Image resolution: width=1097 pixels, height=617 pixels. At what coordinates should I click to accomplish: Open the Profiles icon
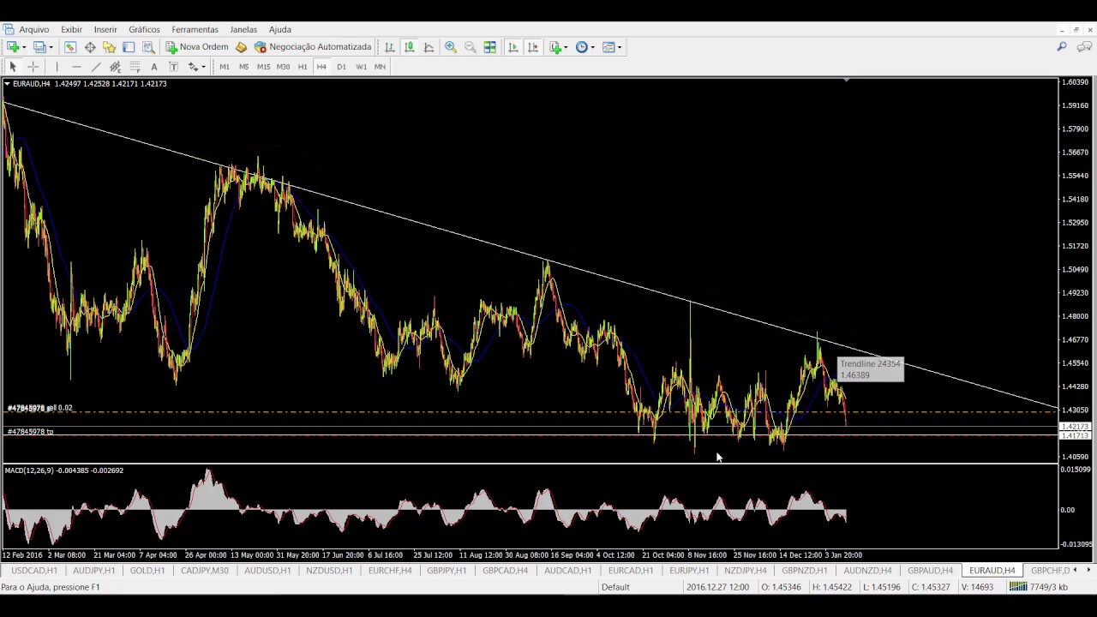39,47
